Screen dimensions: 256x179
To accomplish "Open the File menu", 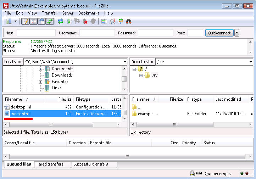I will click(x=8, y=13).
